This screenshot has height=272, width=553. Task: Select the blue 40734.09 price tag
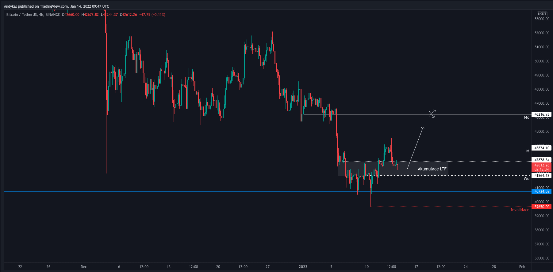coord(542,192)
